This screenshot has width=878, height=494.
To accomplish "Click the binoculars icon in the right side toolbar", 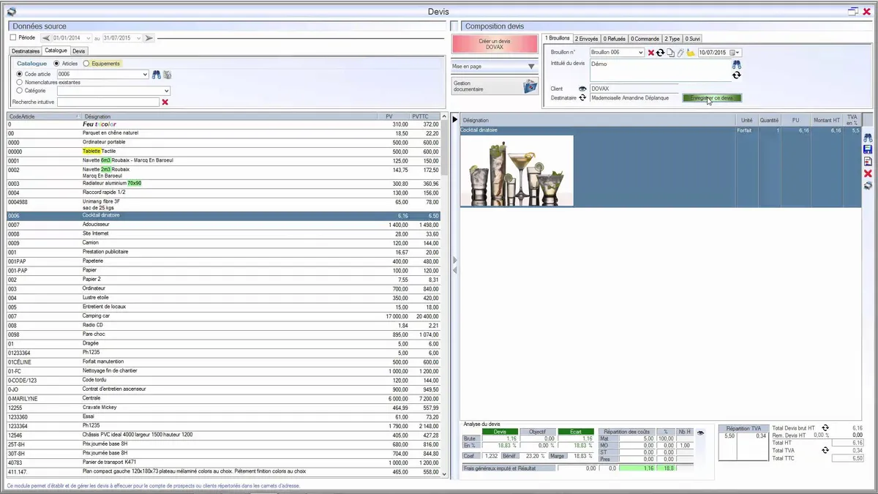I will tap(868, 138).
